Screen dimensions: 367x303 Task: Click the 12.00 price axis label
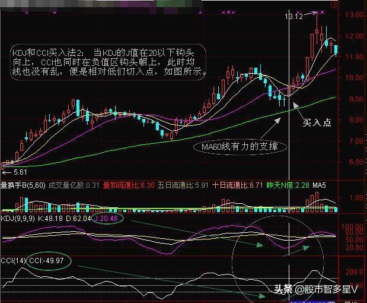[x=354, y=36]
